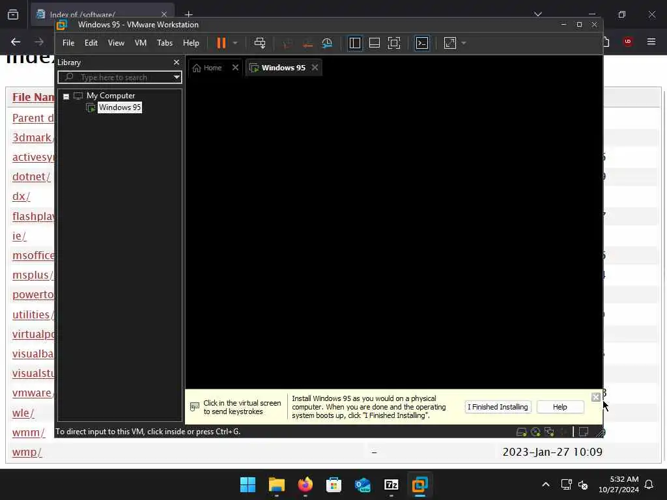The image size is (667, 500).
Task: Toggle the library sidebar view icon
Action: pos(354,43)
